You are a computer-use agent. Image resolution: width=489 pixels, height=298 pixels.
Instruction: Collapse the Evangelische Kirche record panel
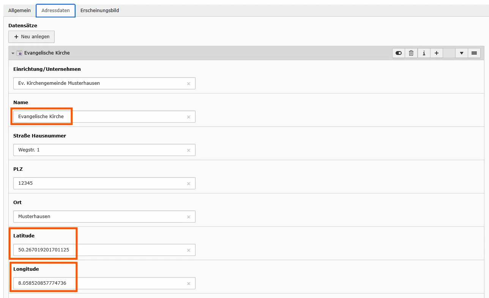(13, 53)
